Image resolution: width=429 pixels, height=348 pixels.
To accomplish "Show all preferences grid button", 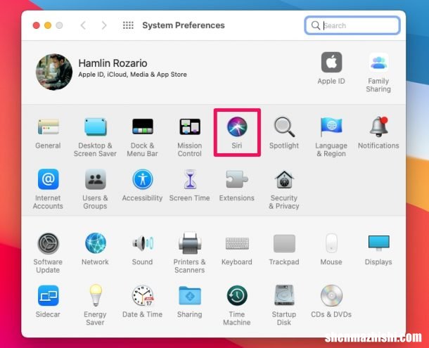I will tap(128, 25).
